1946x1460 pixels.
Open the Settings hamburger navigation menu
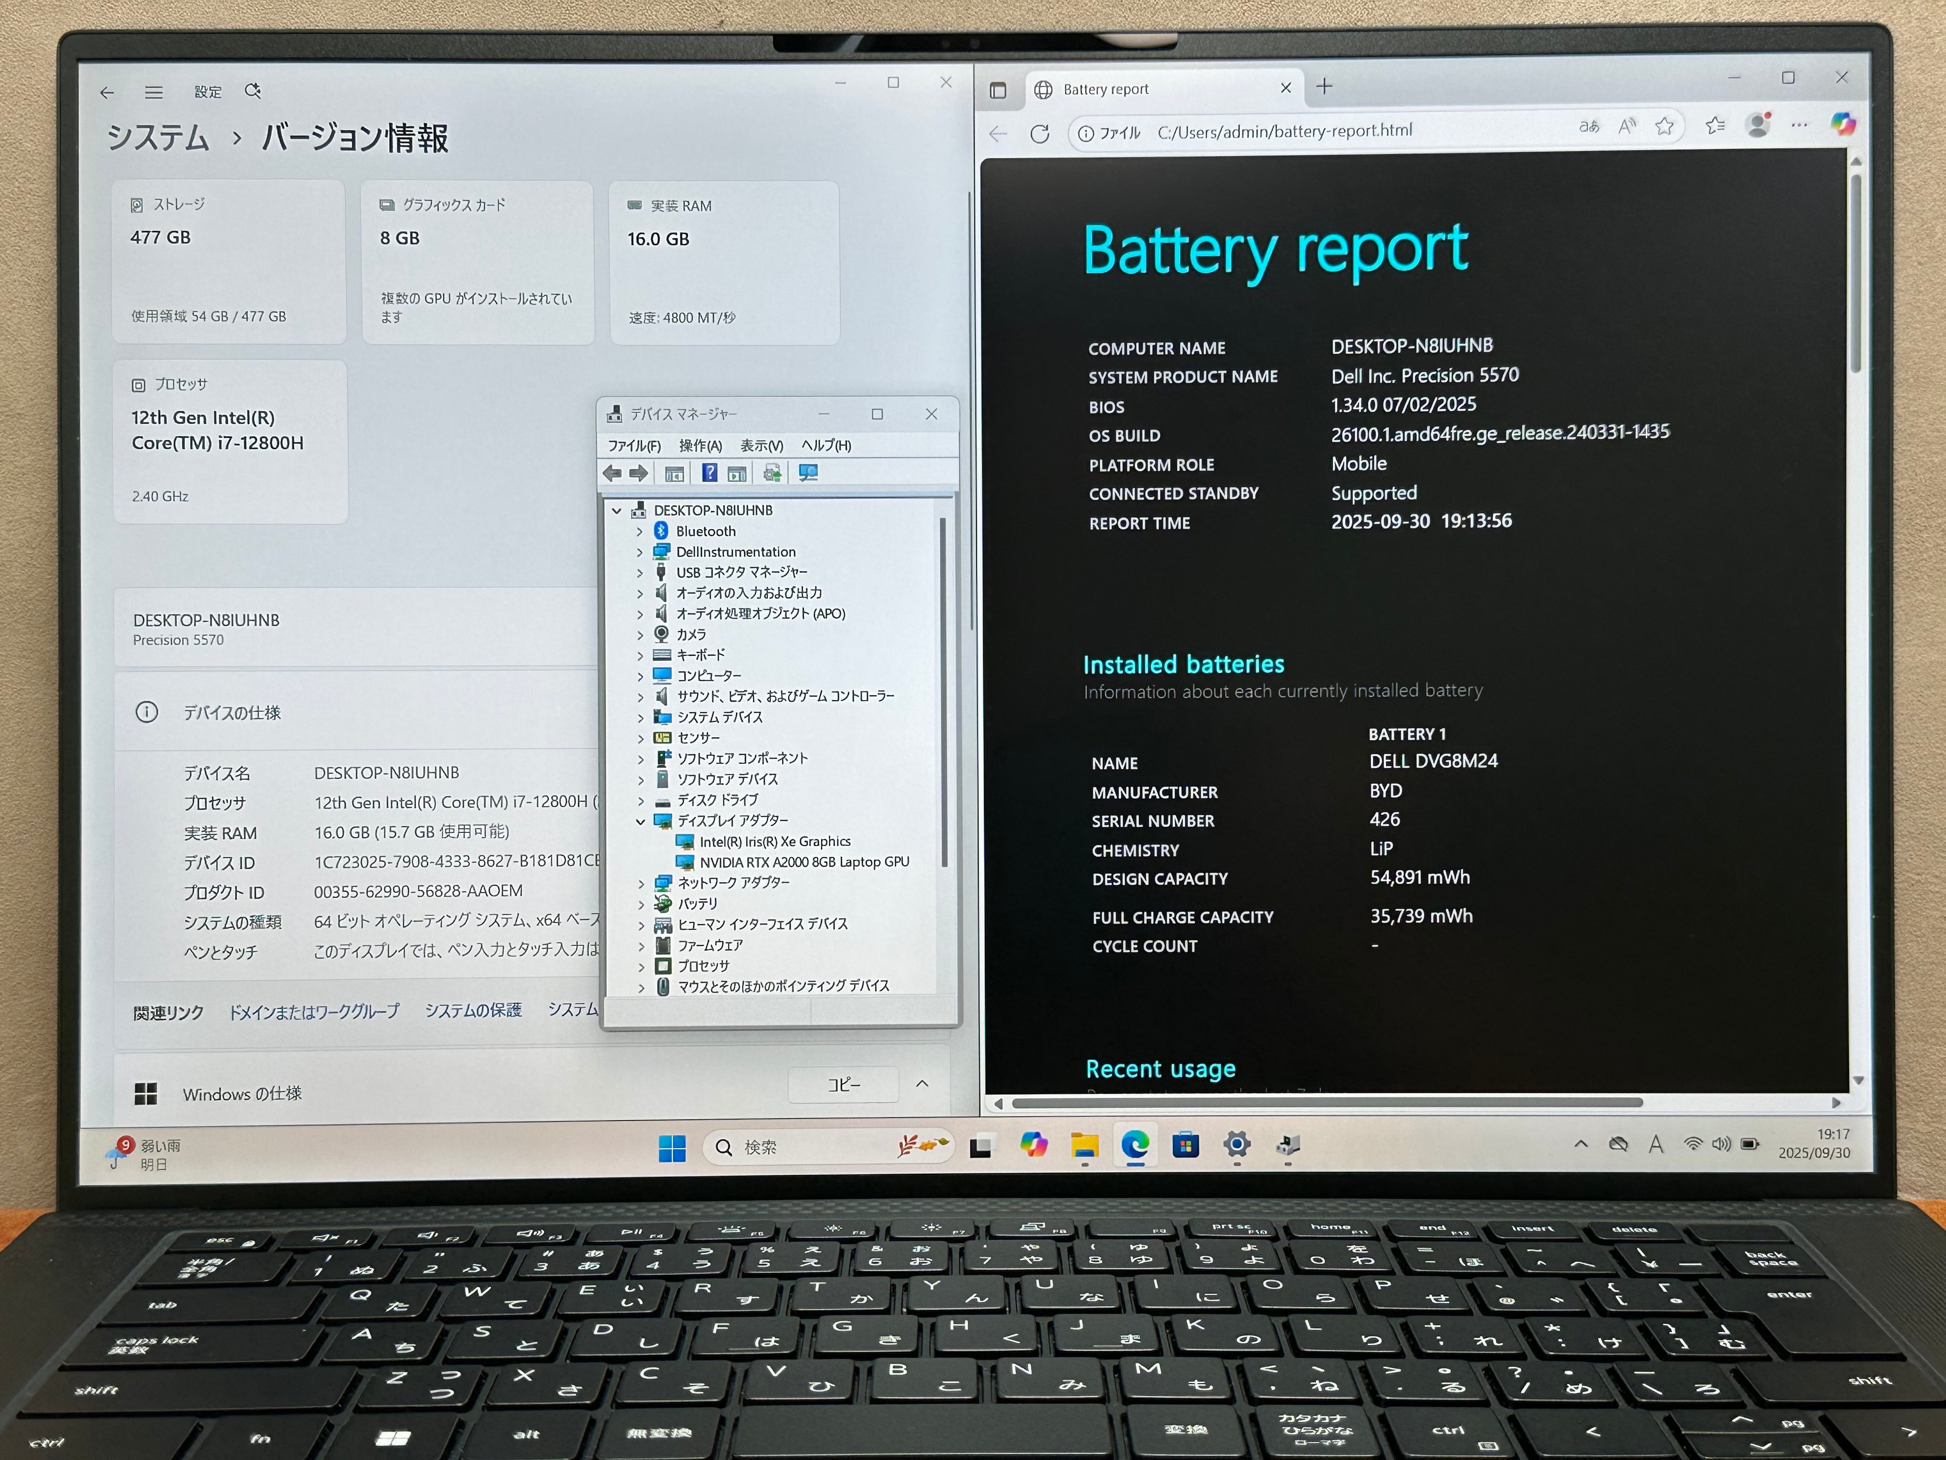point(154,92)
